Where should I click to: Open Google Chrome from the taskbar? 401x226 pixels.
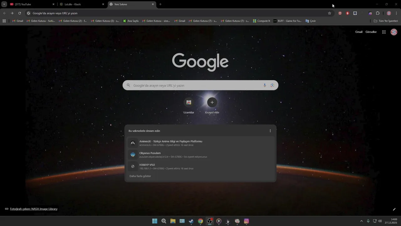coord(200,221)
